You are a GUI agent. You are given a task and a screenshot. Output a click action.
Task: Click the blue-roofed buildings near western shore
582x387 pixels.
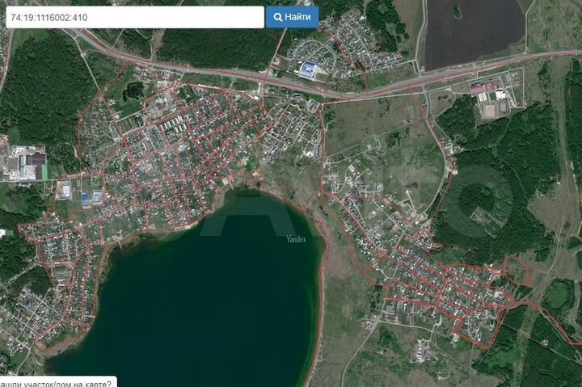tap(91, 196)
